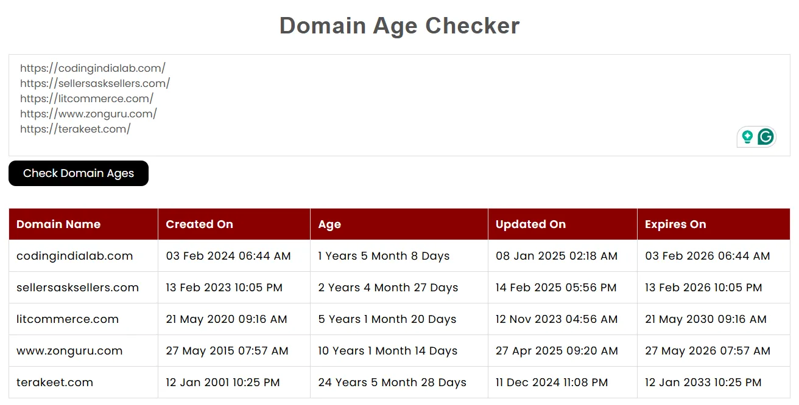Image resolution: width=799 pixels, height=405 pixels.
Task: Click the Age column header
Action: click(x=329, y=224)
